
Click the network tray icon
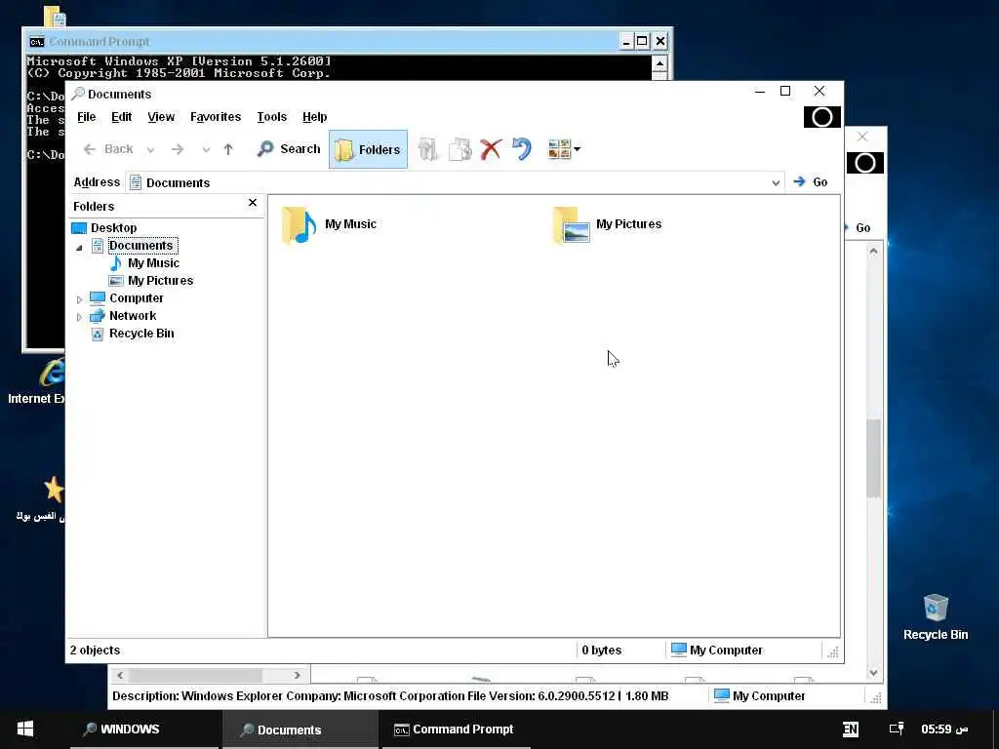point(897,729)
